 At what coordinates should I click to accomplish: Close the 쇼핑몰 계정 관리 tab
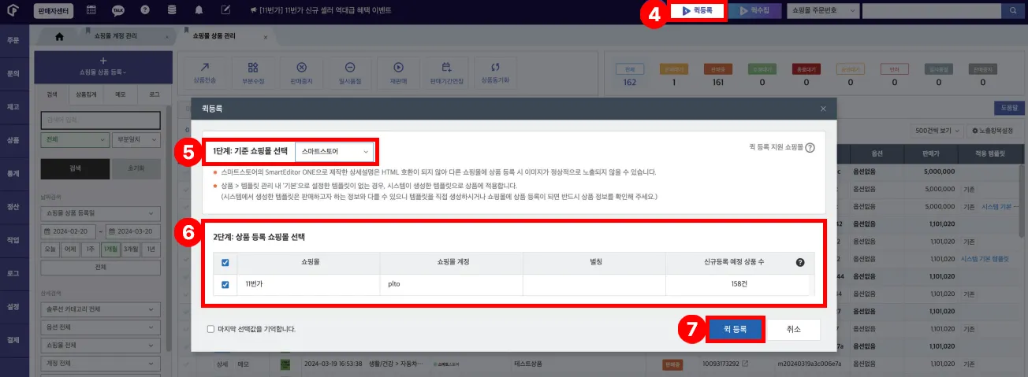166,37
